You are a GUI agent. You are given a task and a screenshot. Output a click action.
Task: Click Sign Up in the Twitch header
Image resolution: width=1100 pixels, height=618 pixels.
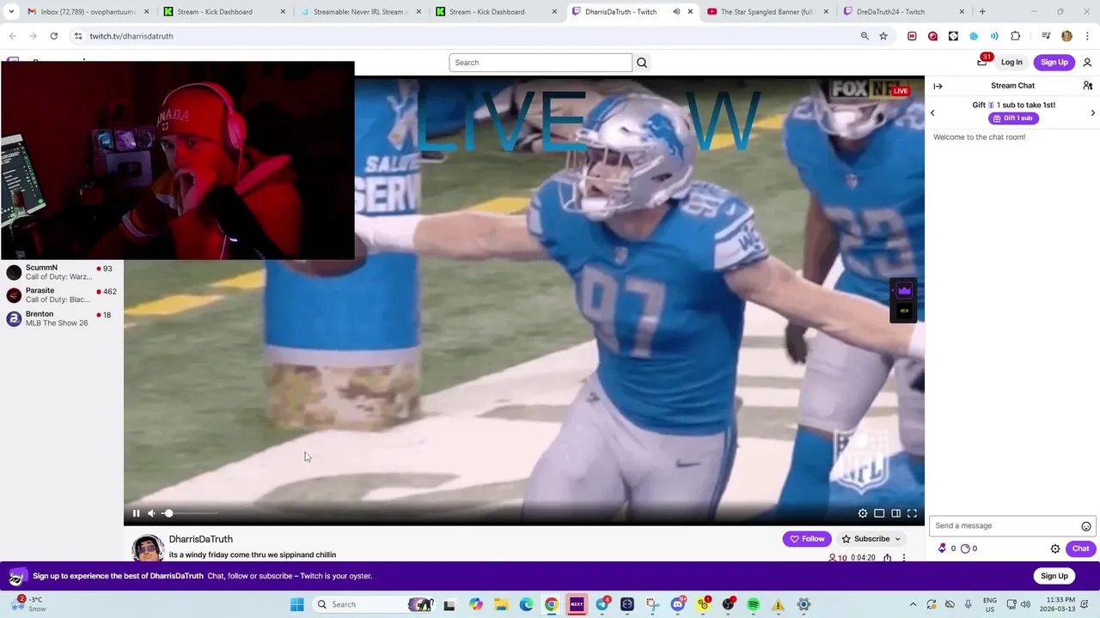coord(1054,62)
